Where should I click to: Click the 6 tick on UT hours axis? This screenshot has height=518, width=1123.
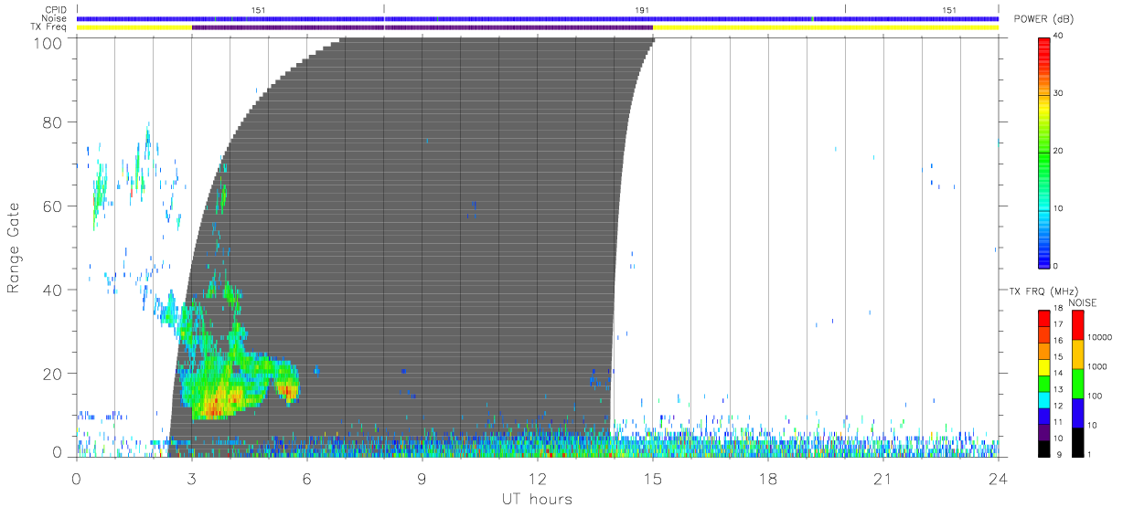tap(306, 479)
